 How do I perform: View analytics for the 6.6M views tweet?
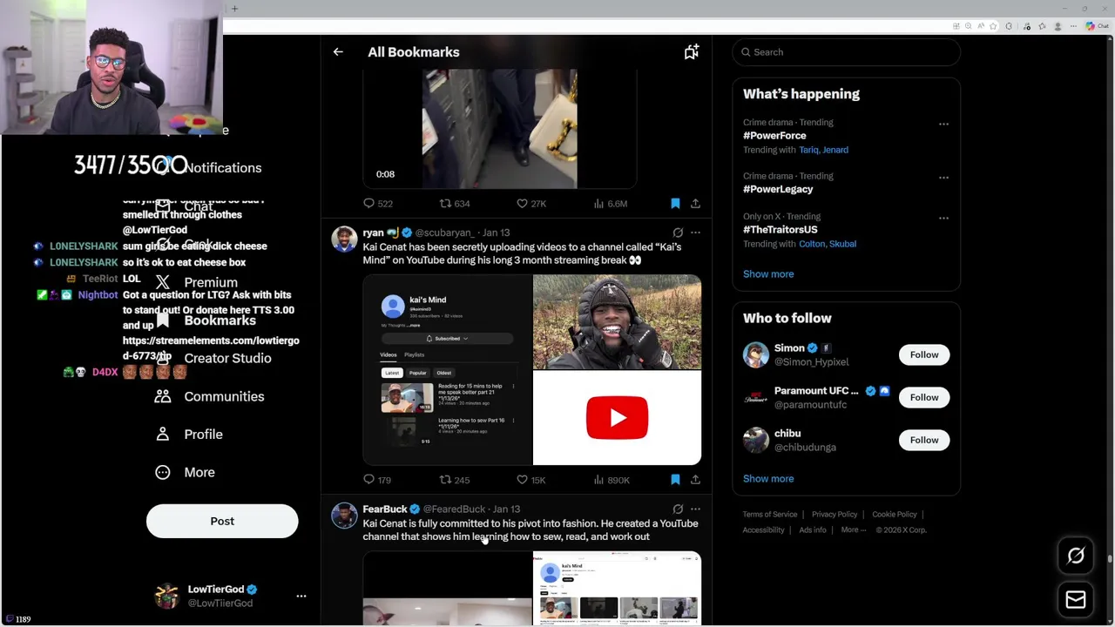pos(610,204)
